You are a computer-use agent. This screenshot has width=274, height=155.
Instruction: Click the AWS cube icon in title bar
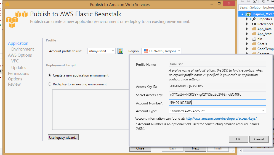(x=7, y=4)
